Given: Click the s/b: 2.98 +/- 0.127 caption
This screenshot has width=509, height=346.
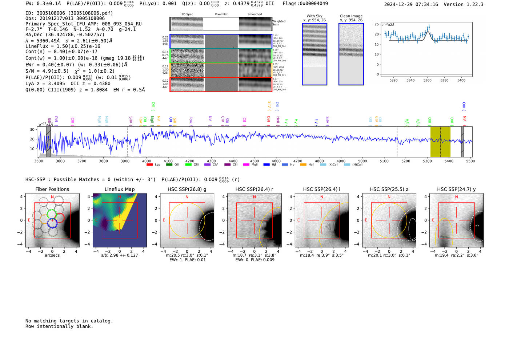Looking at the screenshot, I should tap(120, 255).
